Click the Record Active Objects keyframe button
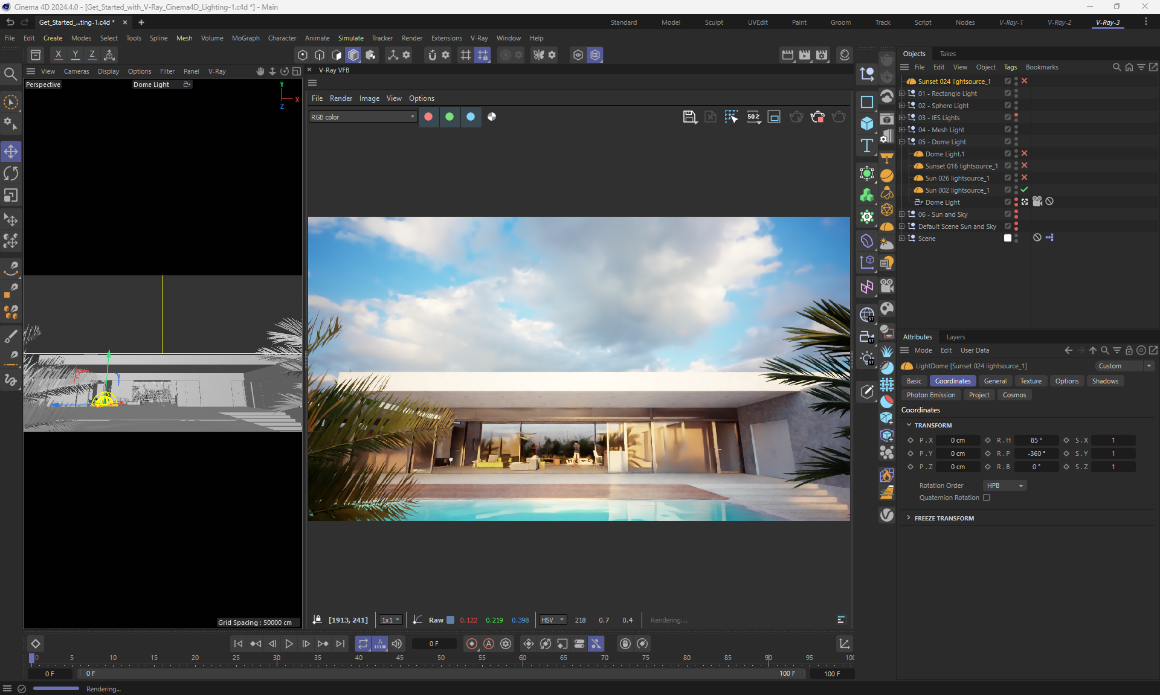The height and width of the screenshot is (695, 1160). (472, 644)
